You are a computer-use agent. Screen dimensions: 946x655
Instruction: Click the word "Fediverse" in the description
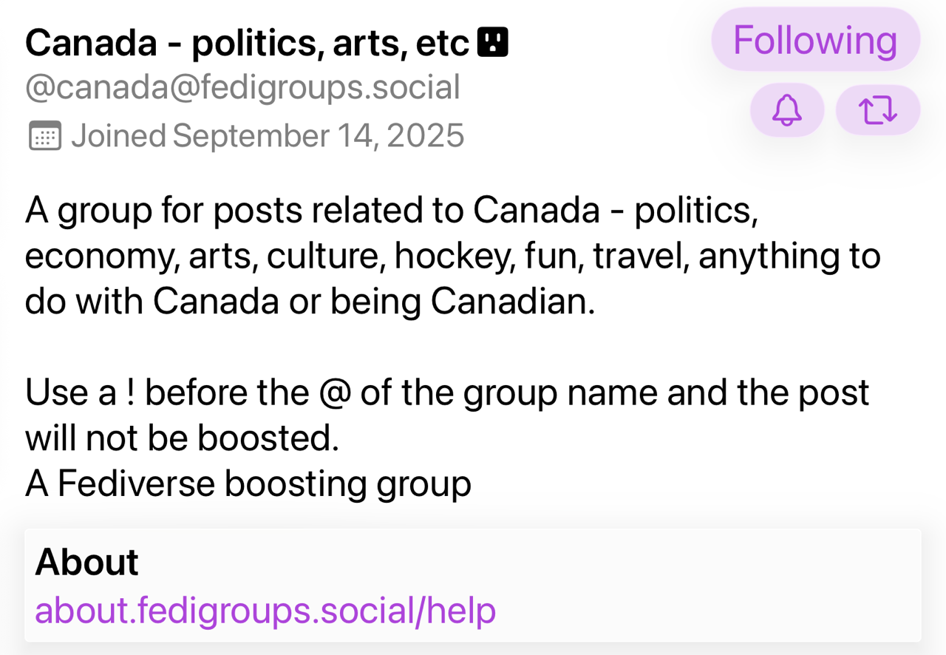pos(136,483)
